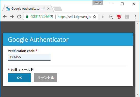Screen dimensions: 140x97
Task: Click the green secure lock icon
Action: pyautogui.click(x=27, y=17)
